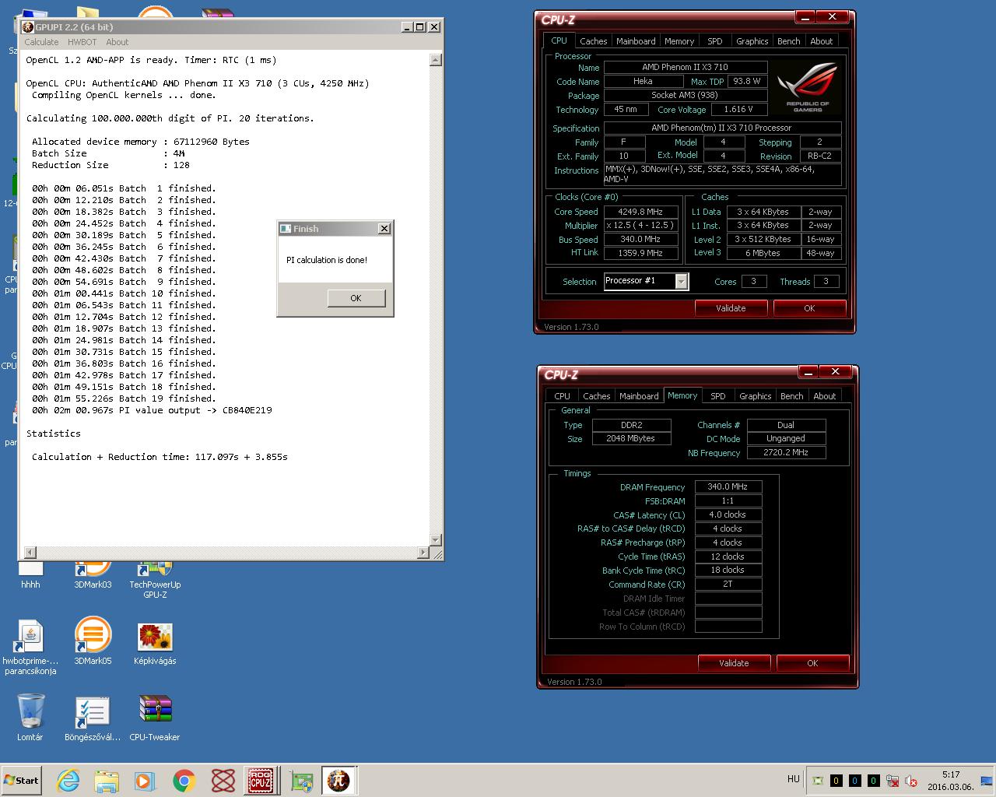The height and width of the screenshot is (797, 996).
Task: Open SPD tab in top CPU-Z window
Action: [x=715, y=41]
